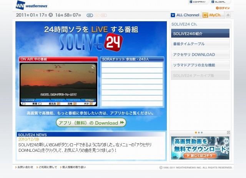Click the GLOBAL arrow icon
Screen dimensions: 246x178
(213, 2)
